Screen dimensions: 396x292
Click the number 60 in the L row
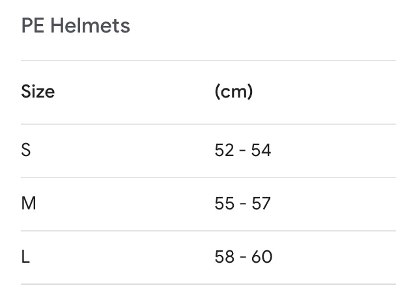pos(262,257)
